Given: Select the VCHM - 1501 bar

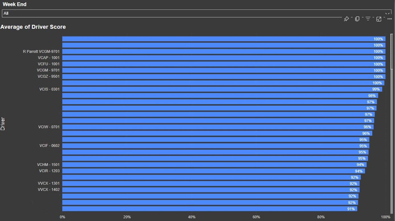Looking at the screenshot, I should 214,165.
